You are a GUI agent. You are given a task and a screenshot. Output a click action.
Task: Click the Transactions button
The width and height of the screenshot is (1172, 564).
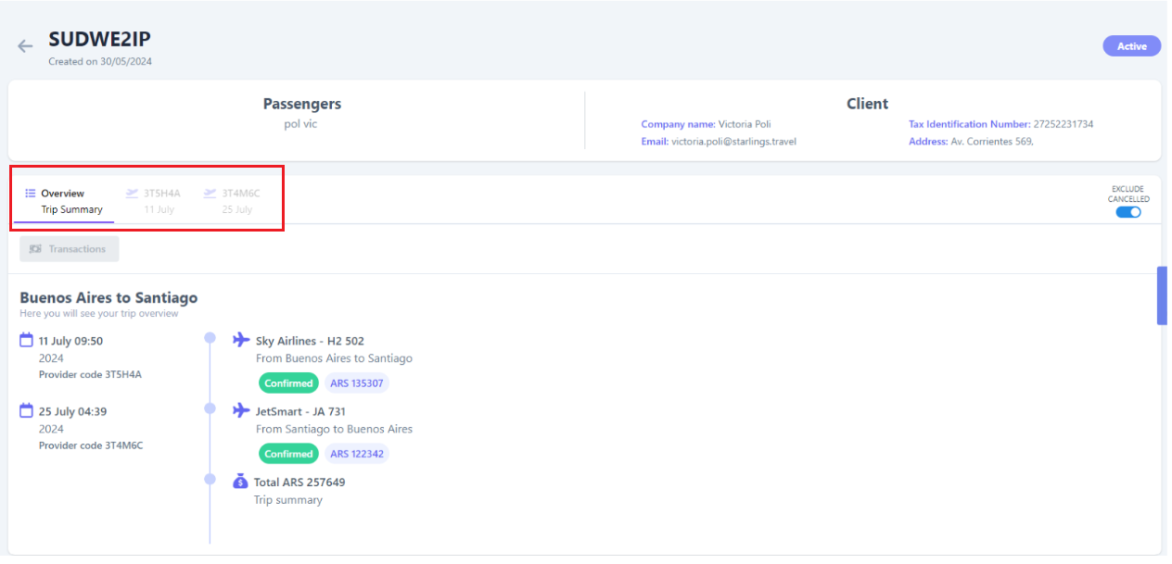(x=70, y=249)
